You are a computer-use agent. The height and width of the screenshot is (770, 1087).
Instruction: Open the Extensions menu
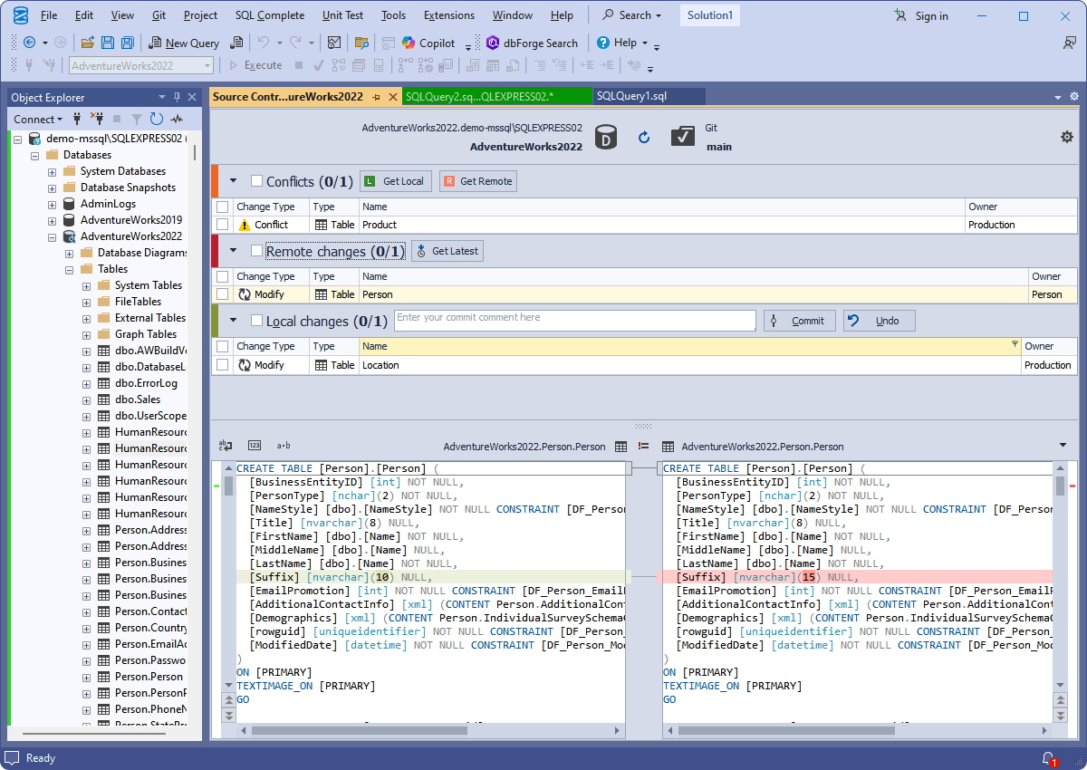tap(448, 14)
